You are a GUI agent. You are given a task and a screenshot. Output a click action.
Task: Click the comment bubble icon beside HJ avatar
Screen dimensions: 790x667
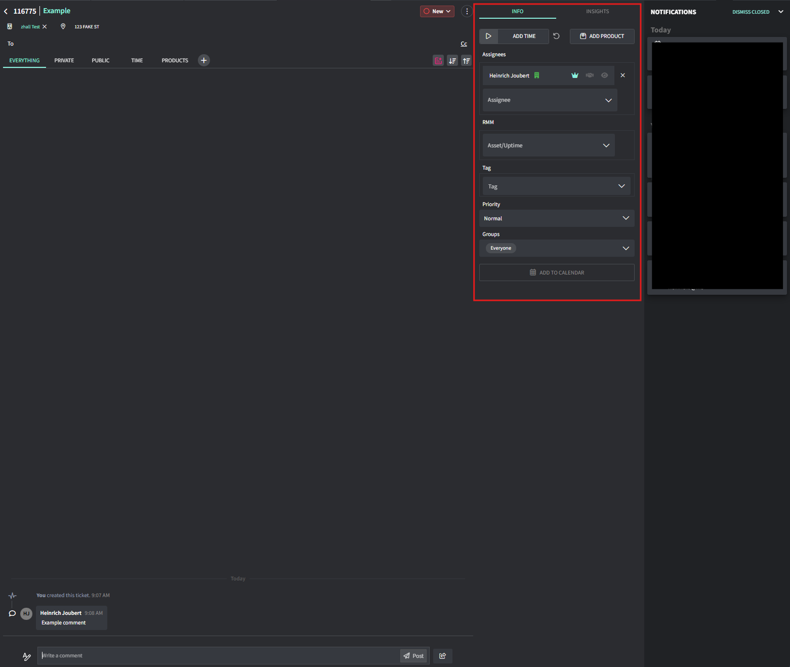(13, 613)
